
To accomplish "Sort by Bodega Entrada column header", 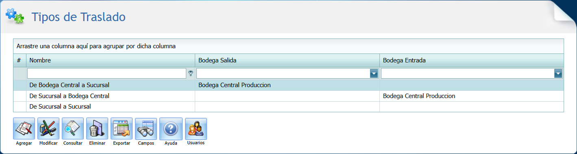I will (x=472, y=60).
